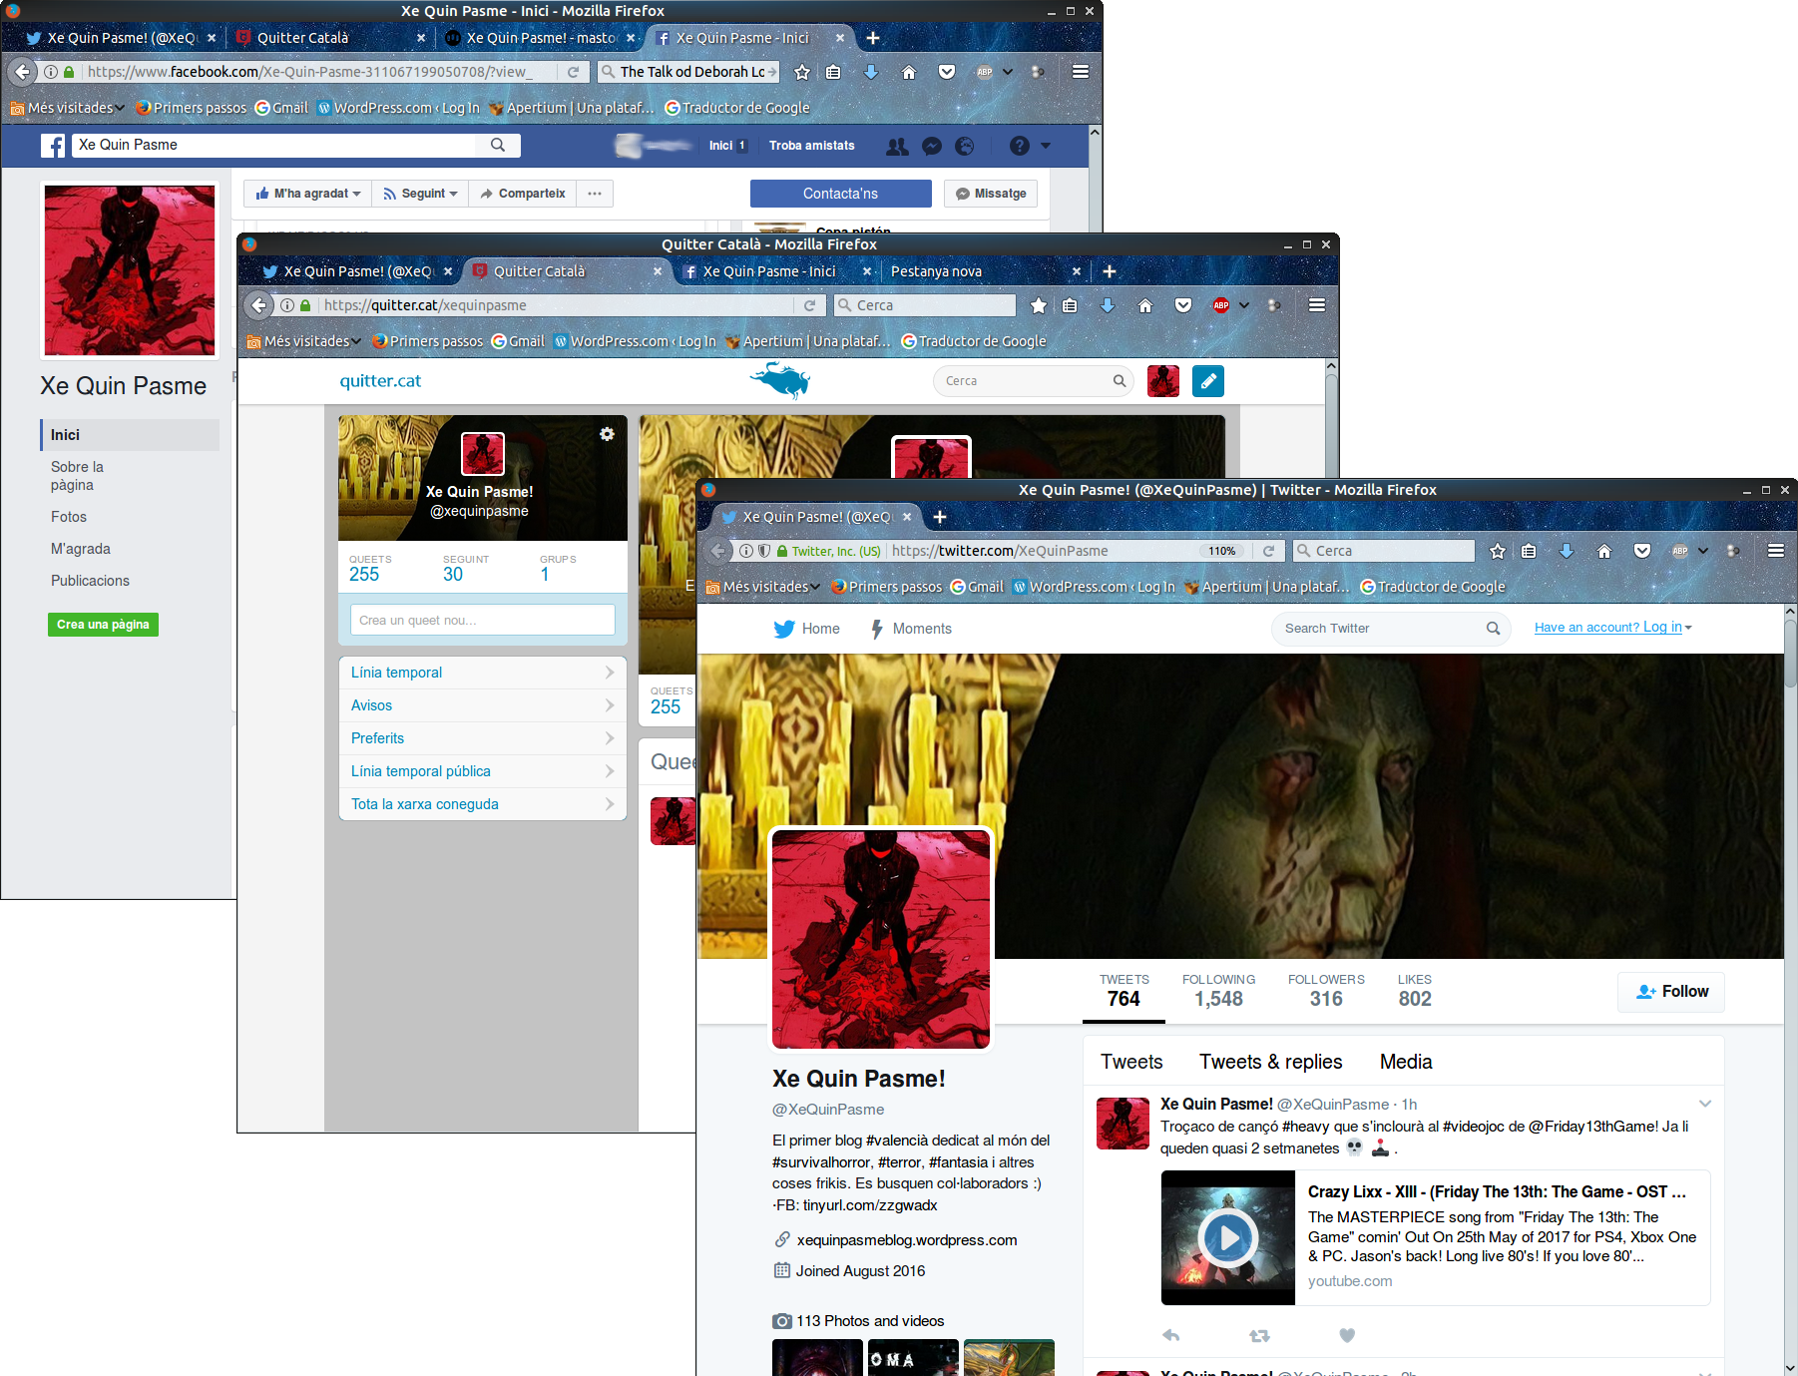Open 'Tota la xarxa coneguda' in Quitter
Image resolution: width=1798 pixels, height=1376 pixels.
point(483,804)
